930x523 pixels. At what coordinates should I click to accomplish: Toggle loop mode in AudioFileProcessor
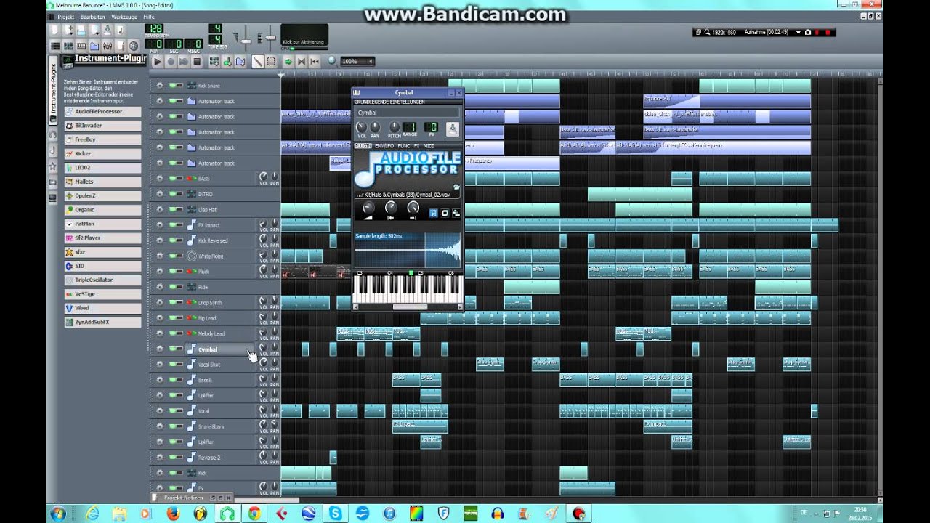445,213
